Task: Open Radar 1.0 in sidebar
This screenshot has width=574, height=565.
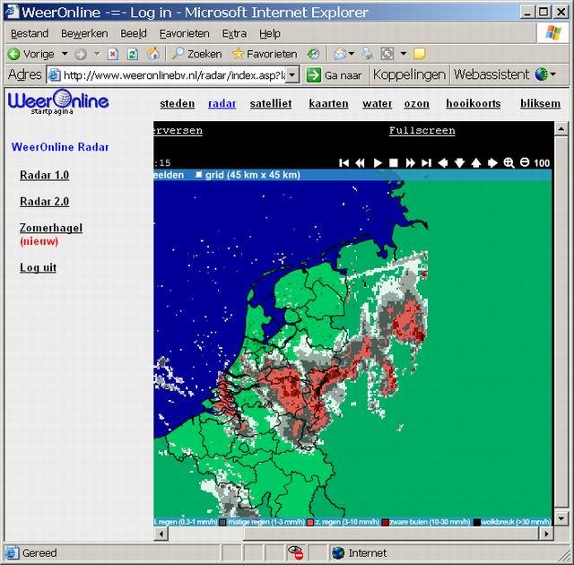Action: [x=44, y=175]
